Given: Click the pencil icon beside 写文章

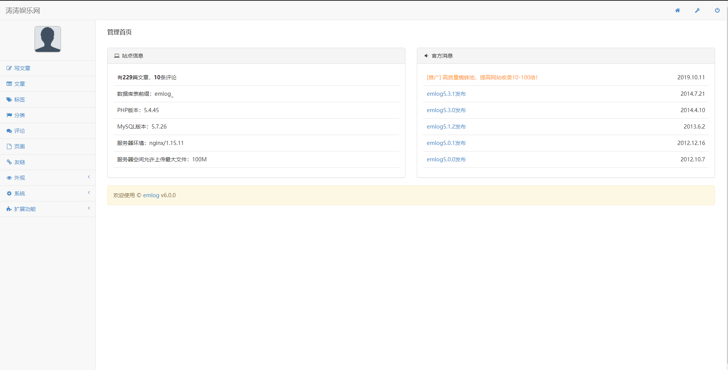Looking at the screenshot, I should [9, 68].
